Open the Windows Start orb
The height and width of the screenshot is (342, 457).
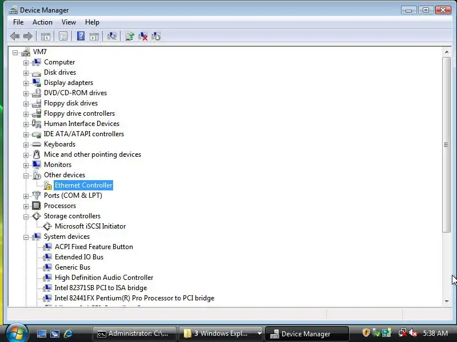click(x=17, y=333)
